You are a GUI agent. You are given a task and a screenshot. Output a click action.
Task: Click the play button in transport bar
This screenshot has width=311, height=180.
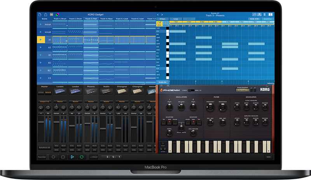coord(72,157)
